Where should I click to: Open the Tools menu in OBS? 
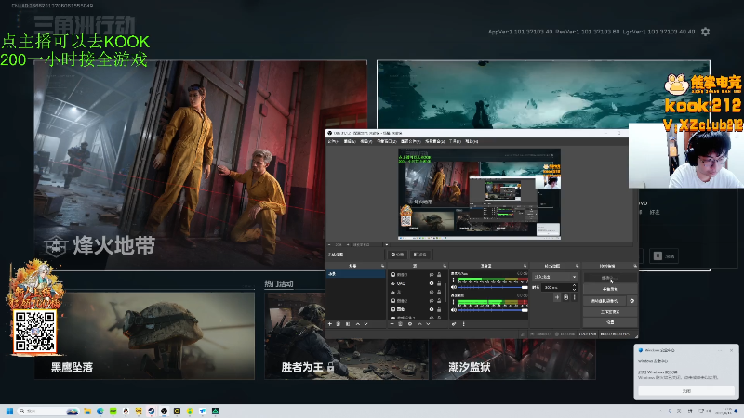point(455,141)
